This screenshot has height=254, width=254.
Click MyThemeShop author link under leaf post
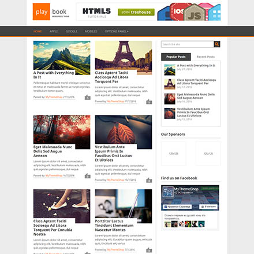pyautogui.click(x=115, y=180)
